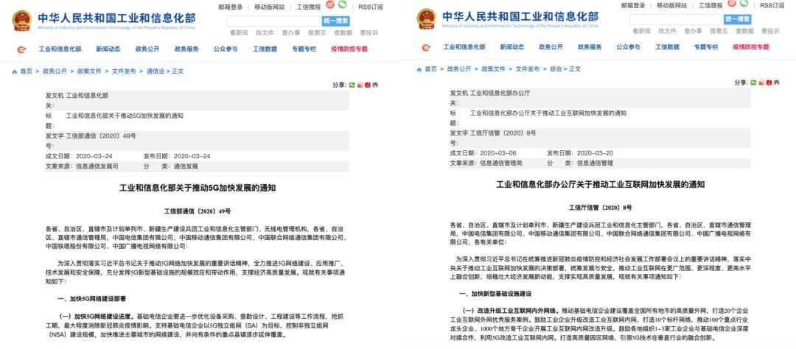Focus search input box on industrial internet page
The height and width of the screenshot is (349, 796).
676,19
